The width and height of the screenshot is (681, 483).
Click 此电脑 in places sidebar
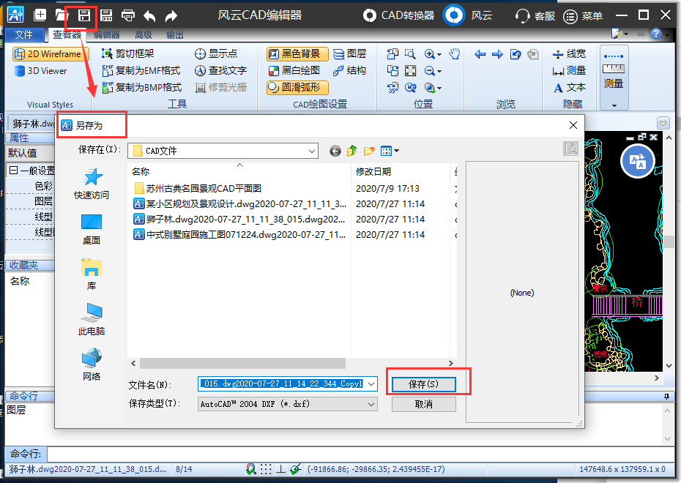[x=92, y=320]
